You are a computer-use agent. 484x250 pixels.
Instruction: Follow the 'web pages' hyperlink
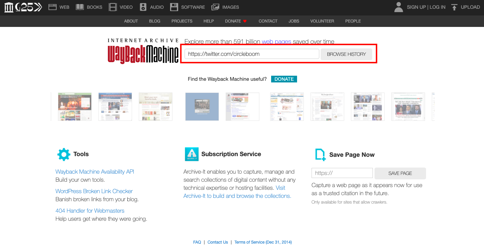tap(277, 42)
